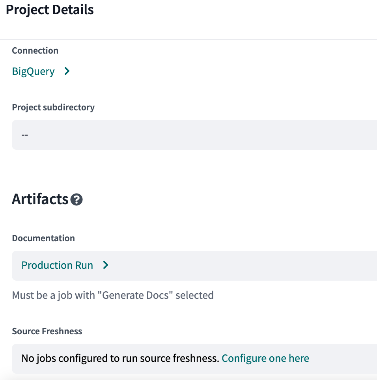This screenshot has width=377, height=380.
Task: Select the empty subdirectory value showing dashes
Action: point(24,134)
